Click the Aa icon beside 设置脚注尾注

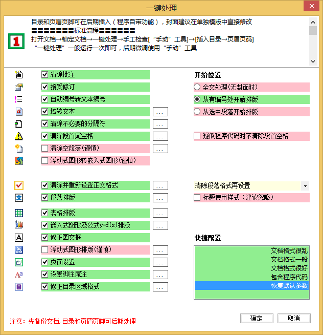[19, 275]
